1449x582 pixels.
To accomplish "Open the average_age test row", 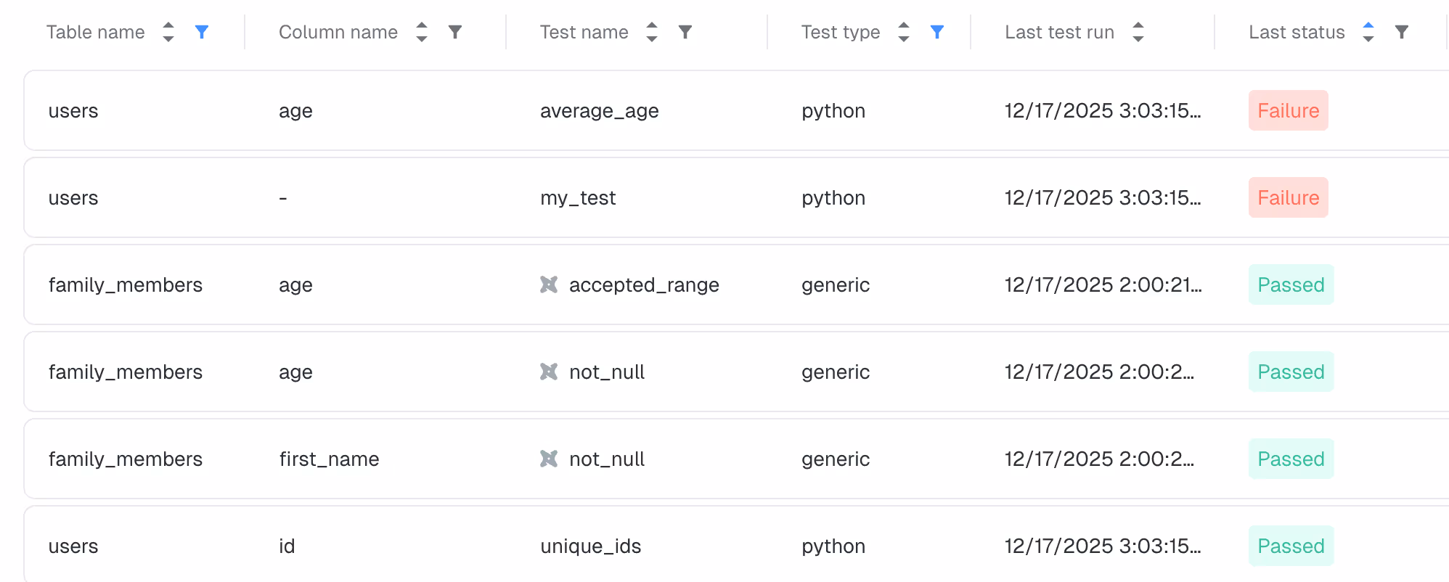I will [599, 111].
